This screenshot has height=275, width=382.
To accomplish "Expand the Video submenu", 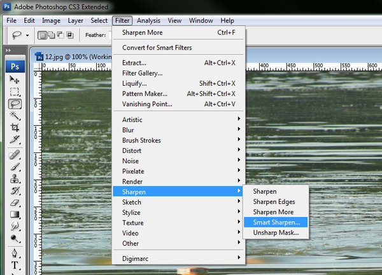I will pos(178,233).
